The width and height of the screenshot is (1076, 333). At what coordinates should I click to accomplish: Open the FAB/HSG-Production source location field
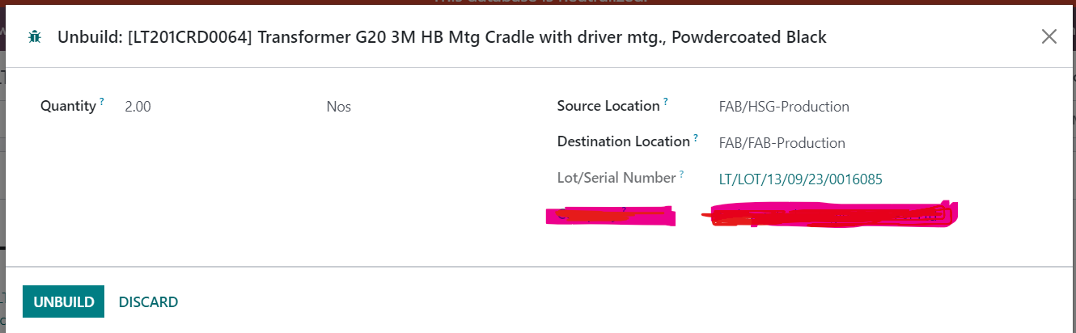784,107
